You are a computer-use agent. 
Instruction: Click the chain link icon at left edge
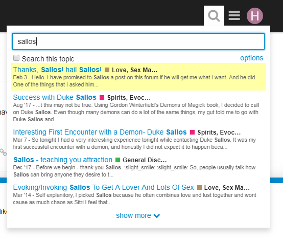[x=3, y=152]
